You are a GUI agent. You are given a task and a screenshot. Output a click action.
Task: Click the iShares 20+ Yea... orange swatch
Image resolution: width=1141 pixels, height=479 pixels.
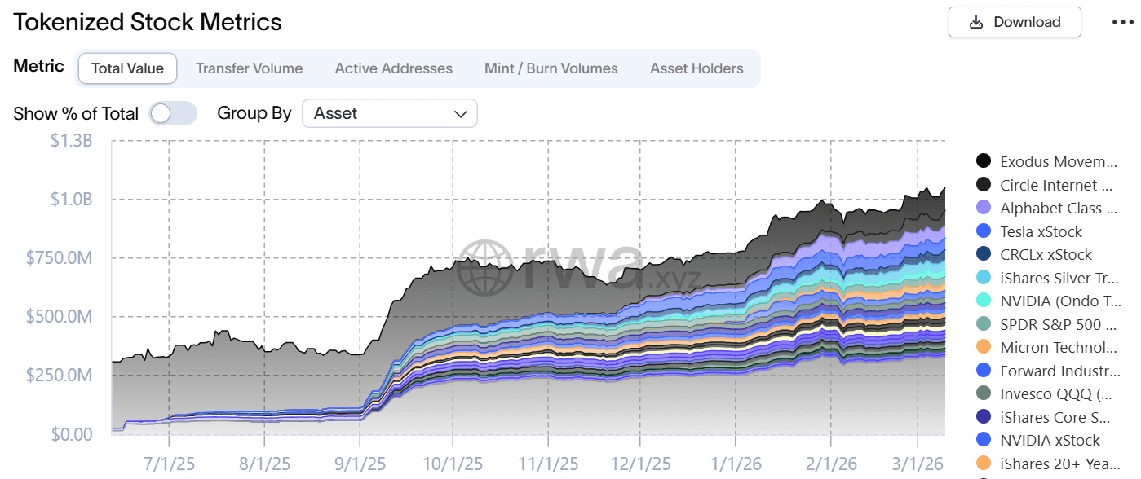pyautogui.click(x=984, y=464)
